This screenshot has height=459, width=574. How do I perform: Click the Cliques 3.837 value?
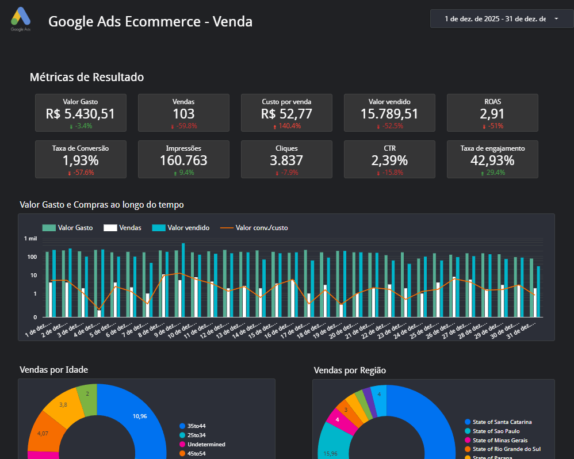286,160
